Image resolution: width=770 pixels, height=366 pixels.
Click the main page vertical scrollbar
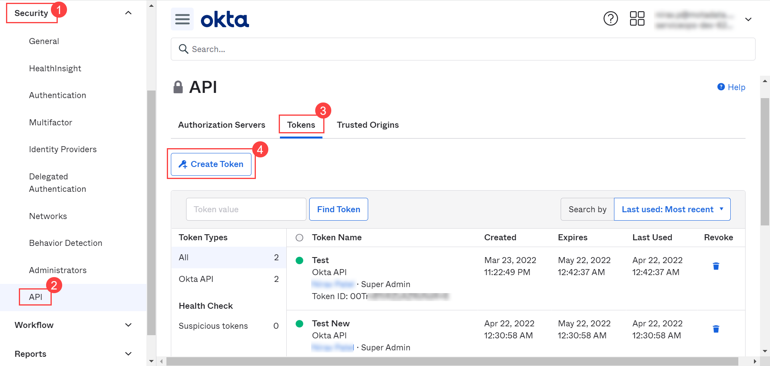(765, 162)
